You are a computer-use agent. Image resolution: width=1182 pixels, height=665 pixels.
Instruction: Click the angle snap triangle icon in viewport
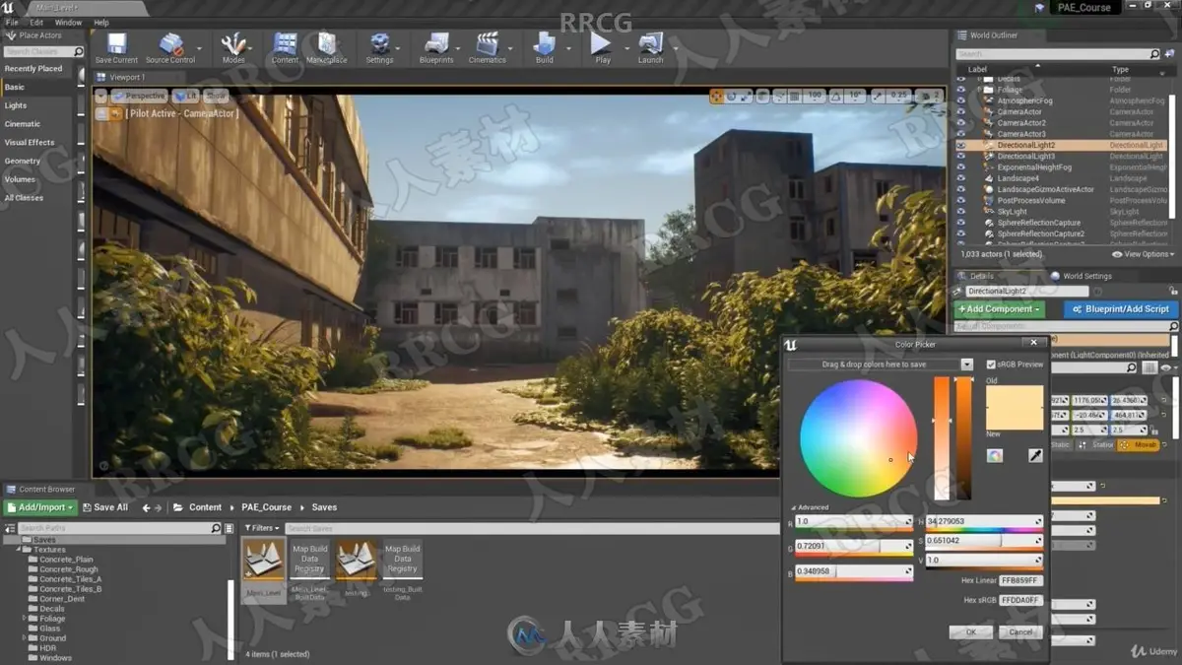[838, 96]
